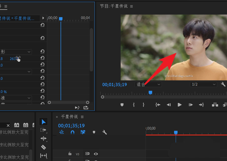Expand the blend mode dropdown in Effect Controls
The image size is (227, 161).
pos(16,103)
